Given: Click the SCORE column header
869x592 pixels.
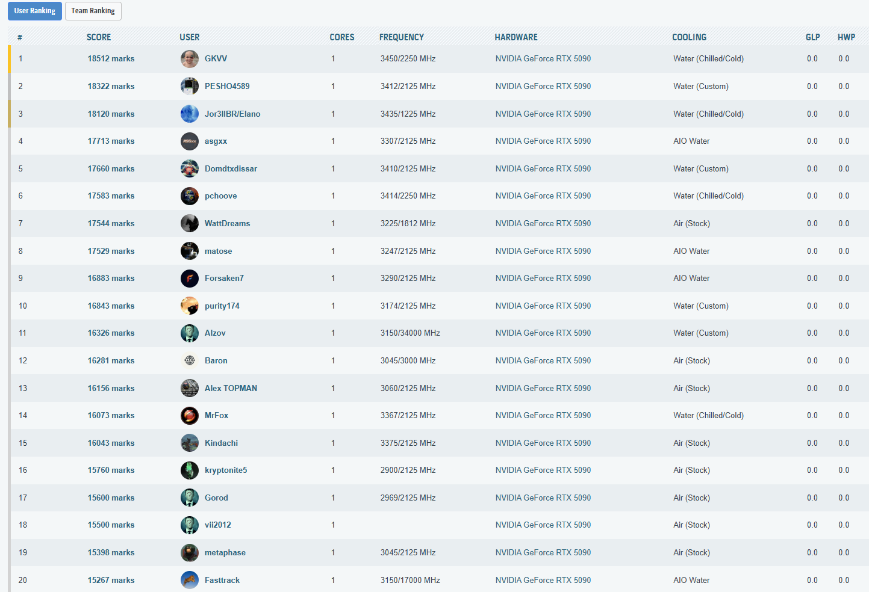Looking at the screenshot, I should [x=99, y=37].
